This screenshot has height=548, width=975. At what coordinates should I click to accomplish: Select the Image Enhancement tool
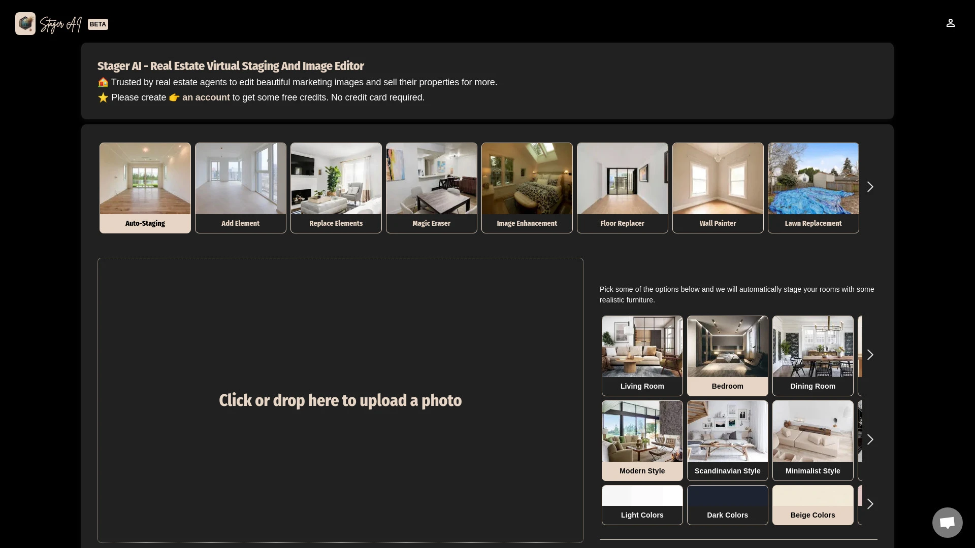tap(527, 187)
